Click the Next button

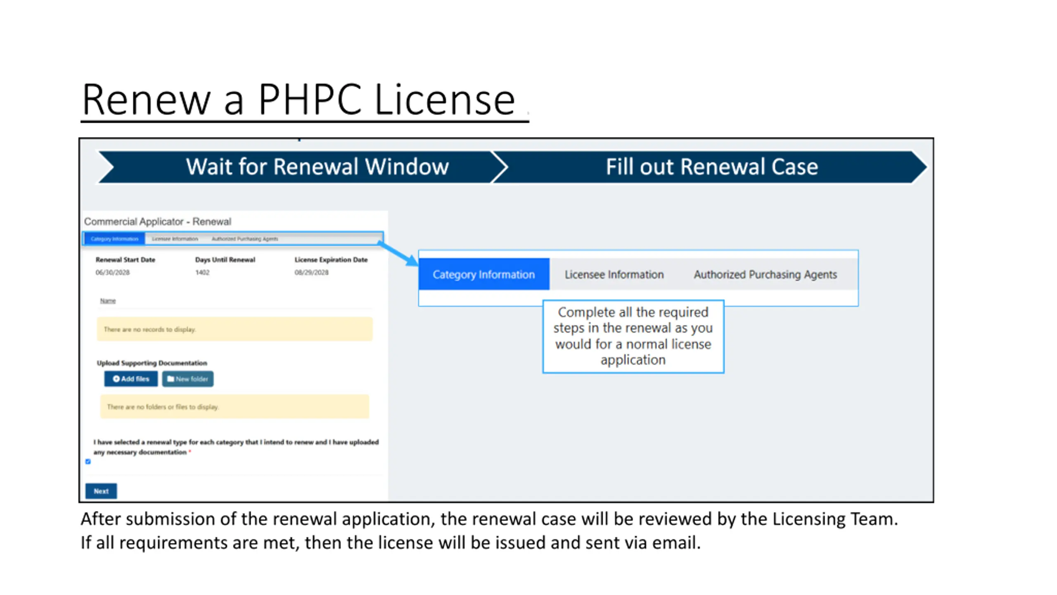click(x=101, y=491)
